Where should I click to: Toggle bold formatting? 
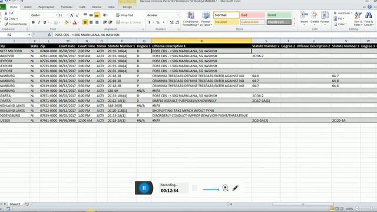[x=33, y=22]
